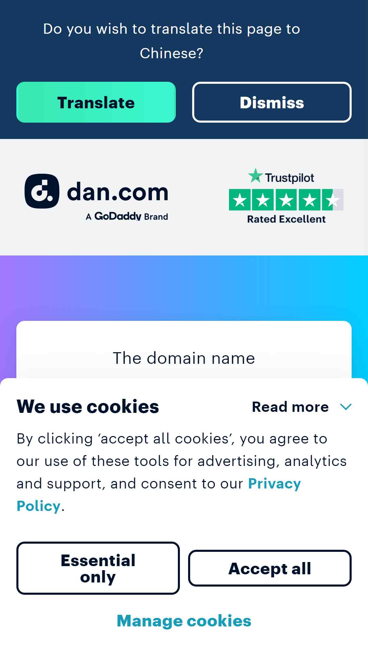Screen dimensions: 368x654
Task: Select the first Trustpilot rating star
Action: pos(240,200)
